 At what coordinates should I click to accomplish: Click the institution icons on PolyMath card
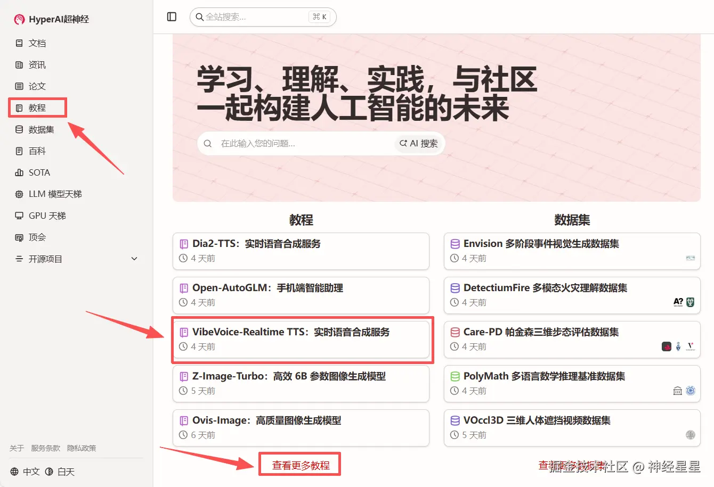[684, 391]
